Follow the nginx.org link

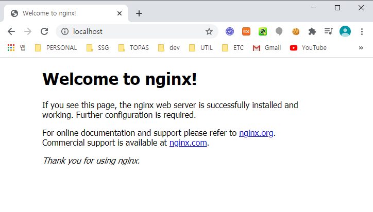tap(256, 133)
